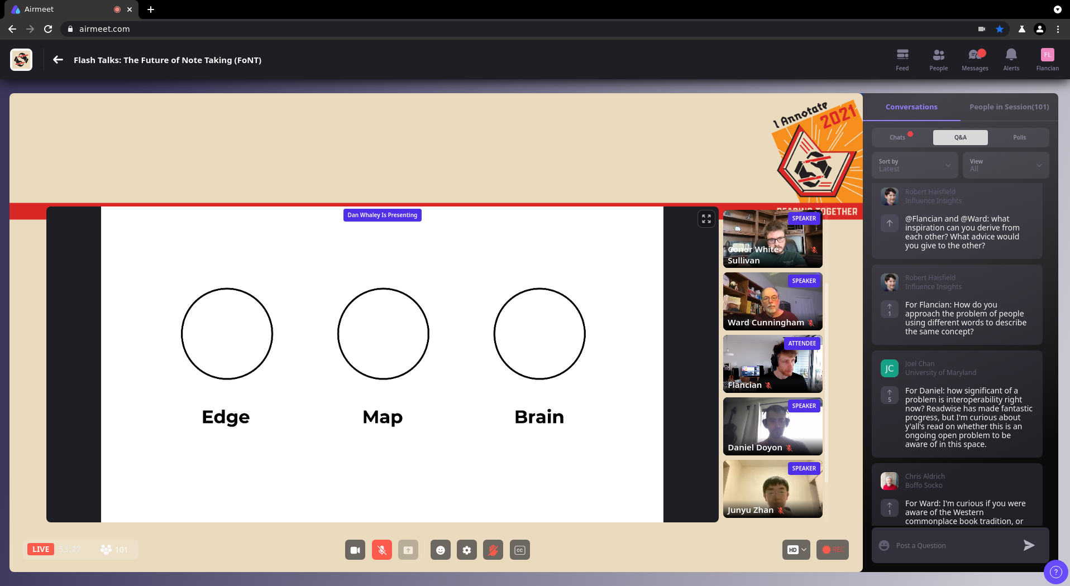Viewport: 1070px width, 586px height.
Task: Select Flancian attendee video tile
Action: click(773, 364)
